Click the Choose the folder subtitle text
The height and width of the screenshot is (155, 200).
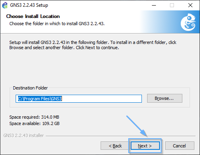(x=57, y=24)
